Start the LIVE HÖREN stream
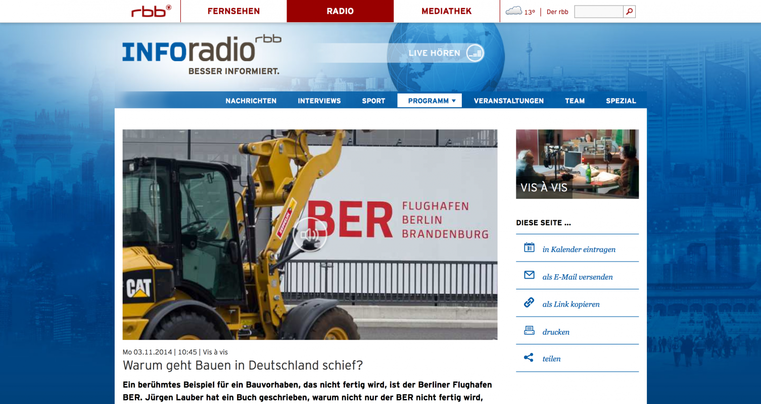The image size is (761, 404). click(x=434, y=53)
